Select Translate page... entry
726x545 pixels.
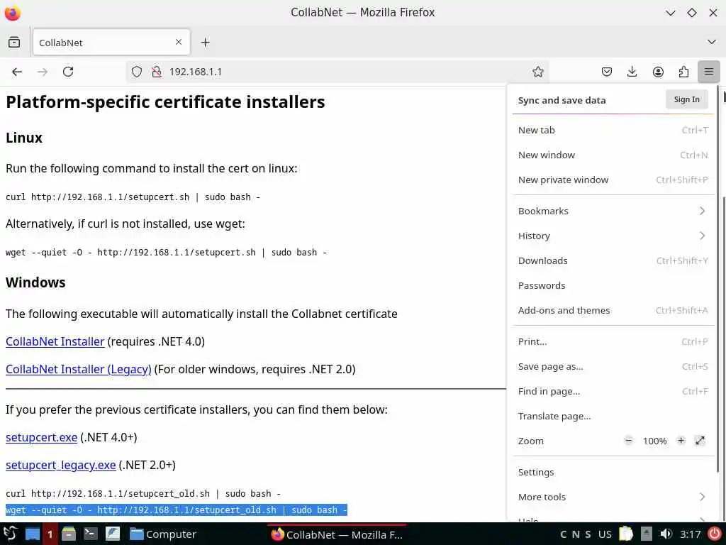click(x=613, y=416)
